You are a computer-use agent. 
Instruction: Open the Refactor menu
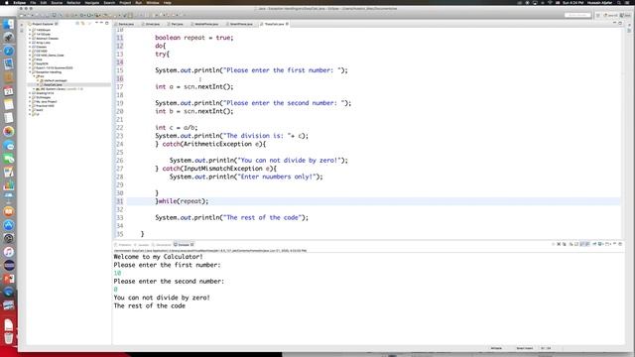pos(73,2)
